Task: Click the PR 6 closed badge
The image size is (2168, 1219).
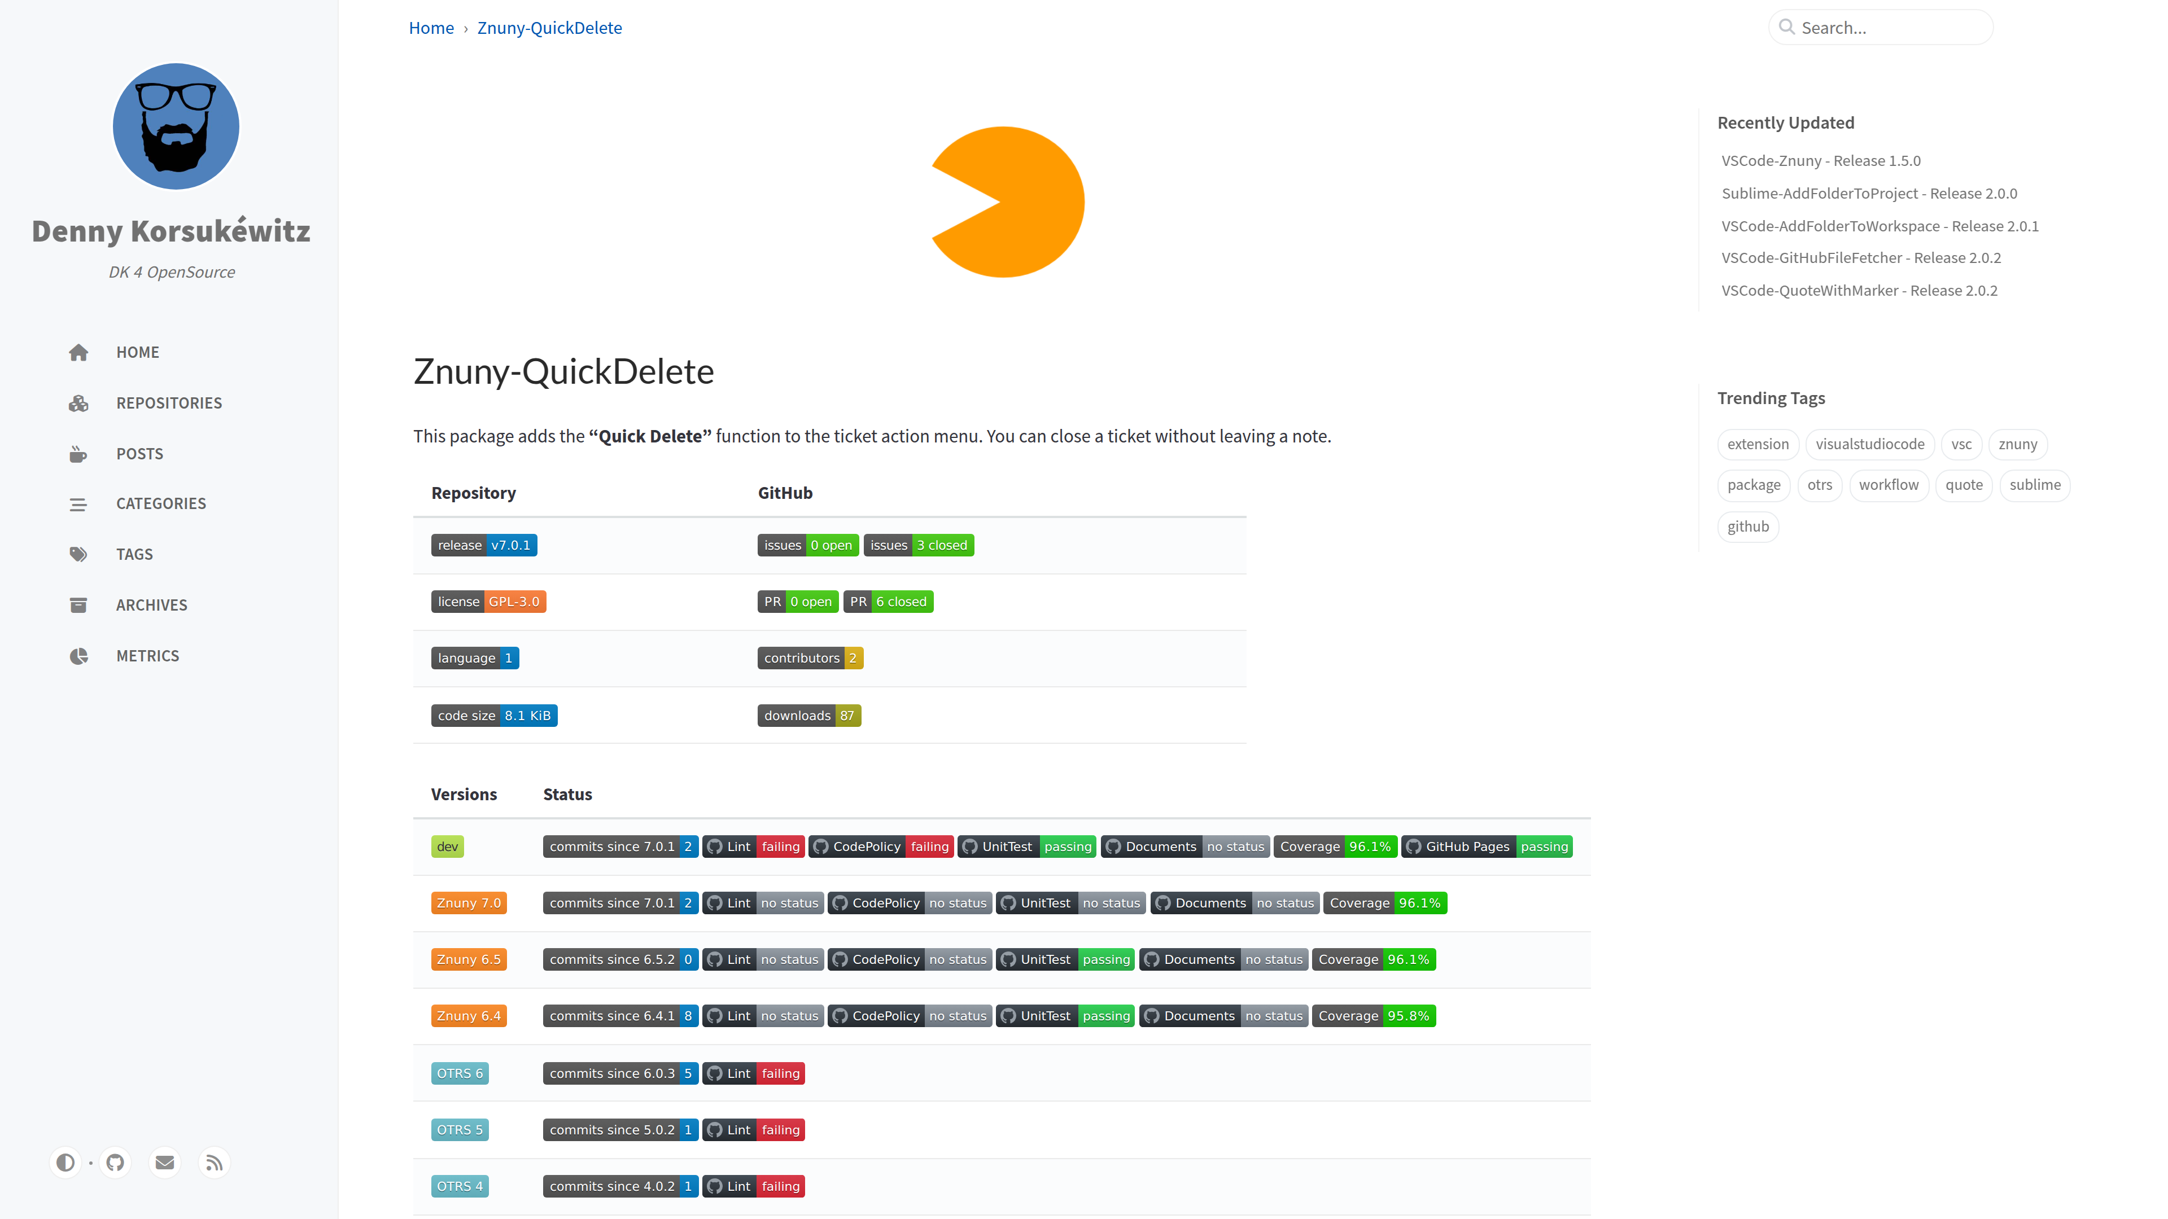Action: [888, 602]
